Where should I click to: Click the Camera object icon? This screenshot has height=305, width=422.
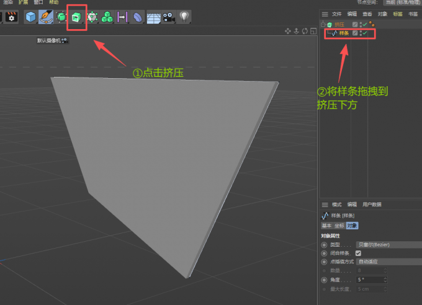[x=169, y=17]
